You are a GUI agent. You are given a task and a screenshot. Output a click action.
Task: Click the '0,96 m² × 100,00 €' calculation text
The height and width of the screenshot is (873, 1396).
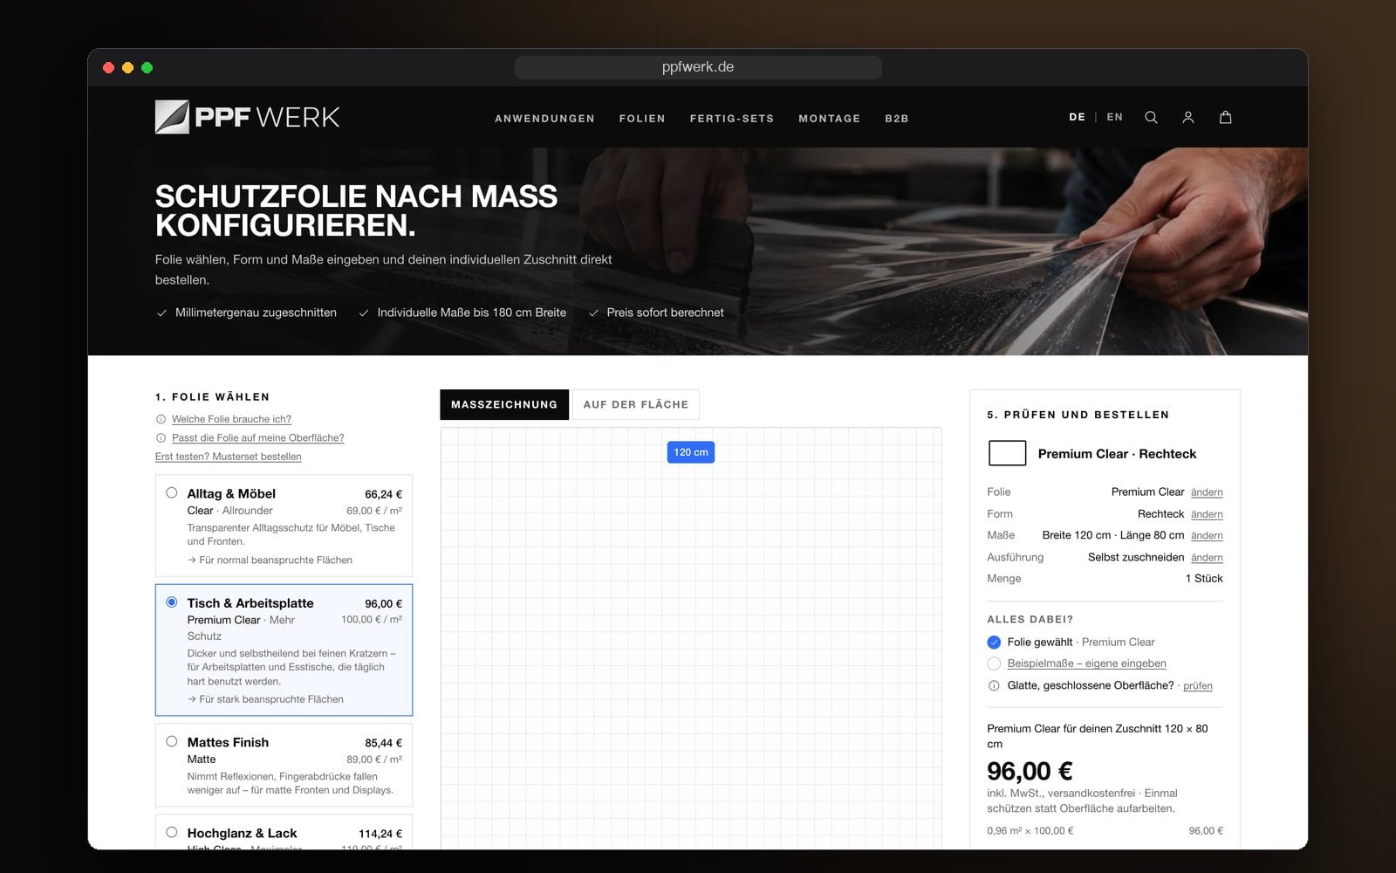point(1030,831)
